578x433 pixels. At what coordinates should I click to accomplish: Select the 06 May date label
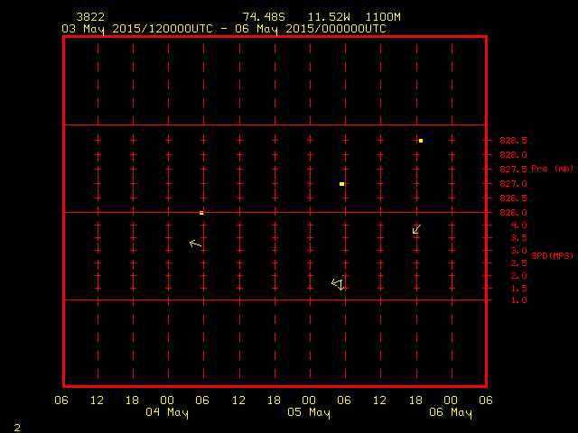tap(450, 413)
